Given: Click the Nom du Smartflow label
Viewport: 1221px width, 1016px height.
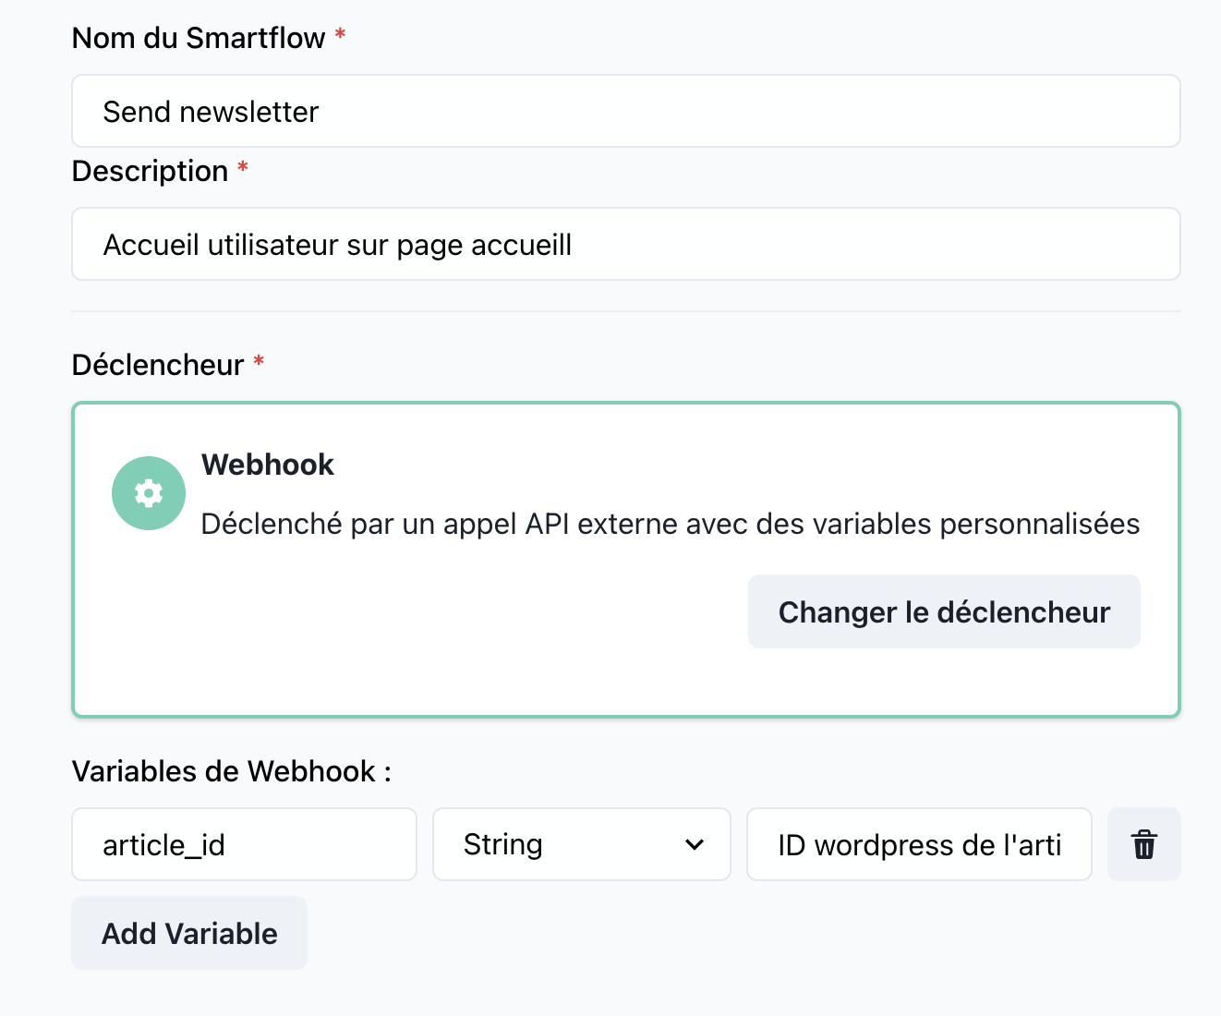Looking at the screenshot, I should point(199,38).
